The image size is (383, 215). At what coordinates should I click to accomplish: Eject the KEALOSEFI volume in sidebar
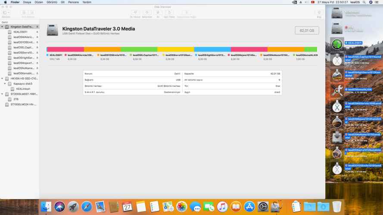pyautogui.click(x=37, y=32)
